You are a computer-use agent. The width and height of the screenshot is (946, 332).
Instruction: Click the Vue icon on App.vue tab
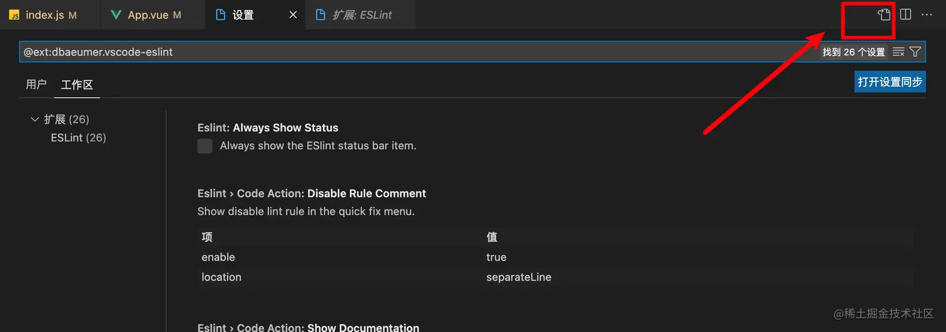(116, 15)
